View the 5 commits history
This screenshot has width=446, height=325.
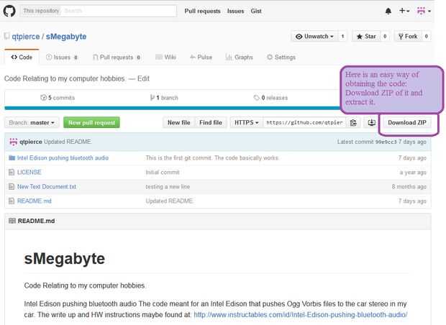pyautogui.click(x=58, y=98)
